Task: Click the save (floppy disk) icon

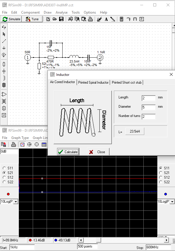Action: click(61, 19)
